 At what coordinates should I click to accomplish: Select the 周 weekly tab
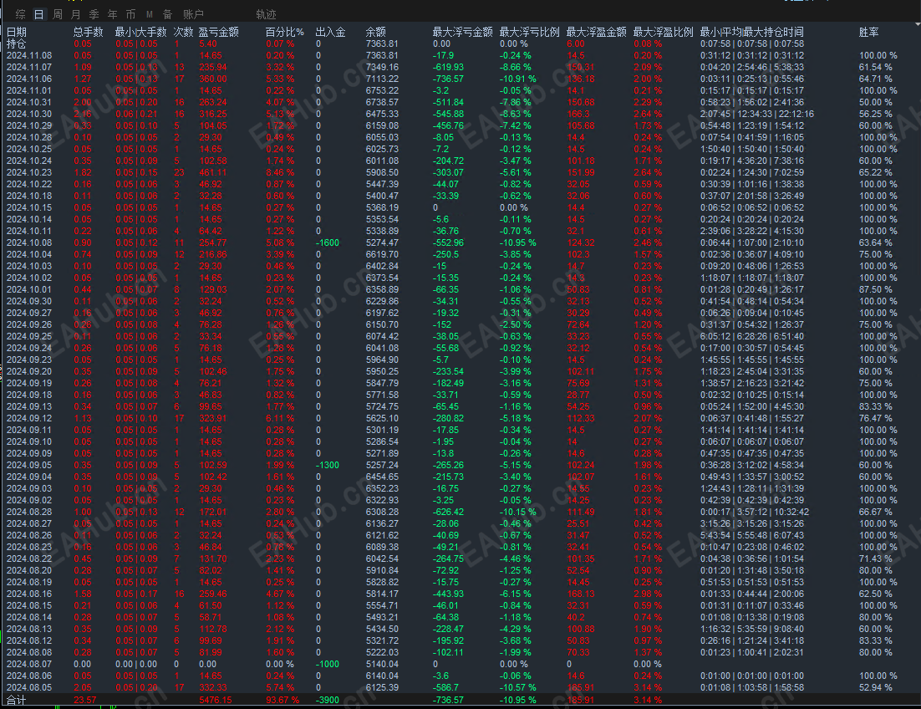(x=58, y=14)
